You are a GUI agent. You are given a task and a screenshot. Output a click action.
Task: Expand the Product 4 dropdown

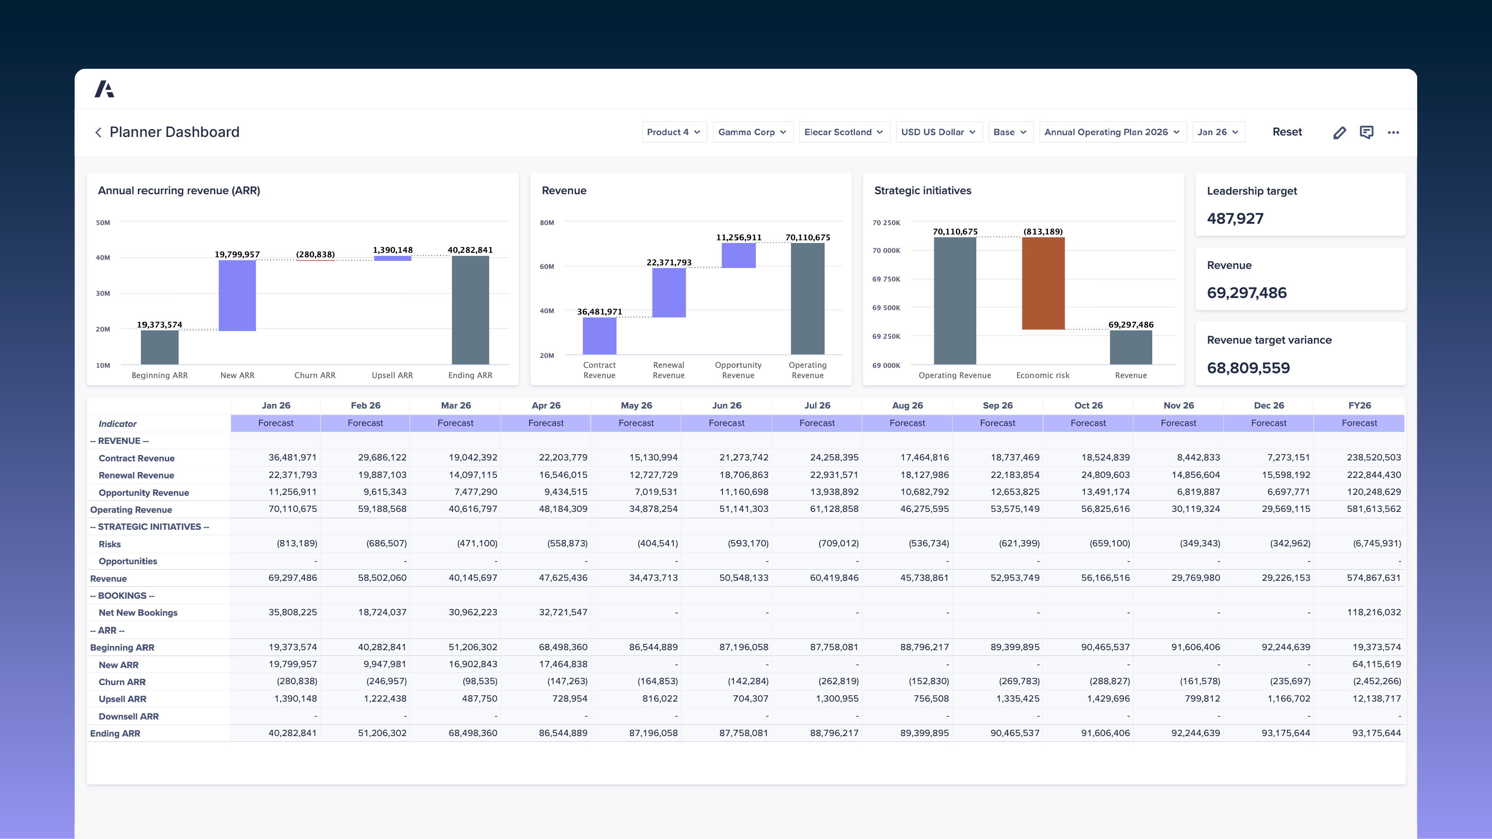coord(674,132)
